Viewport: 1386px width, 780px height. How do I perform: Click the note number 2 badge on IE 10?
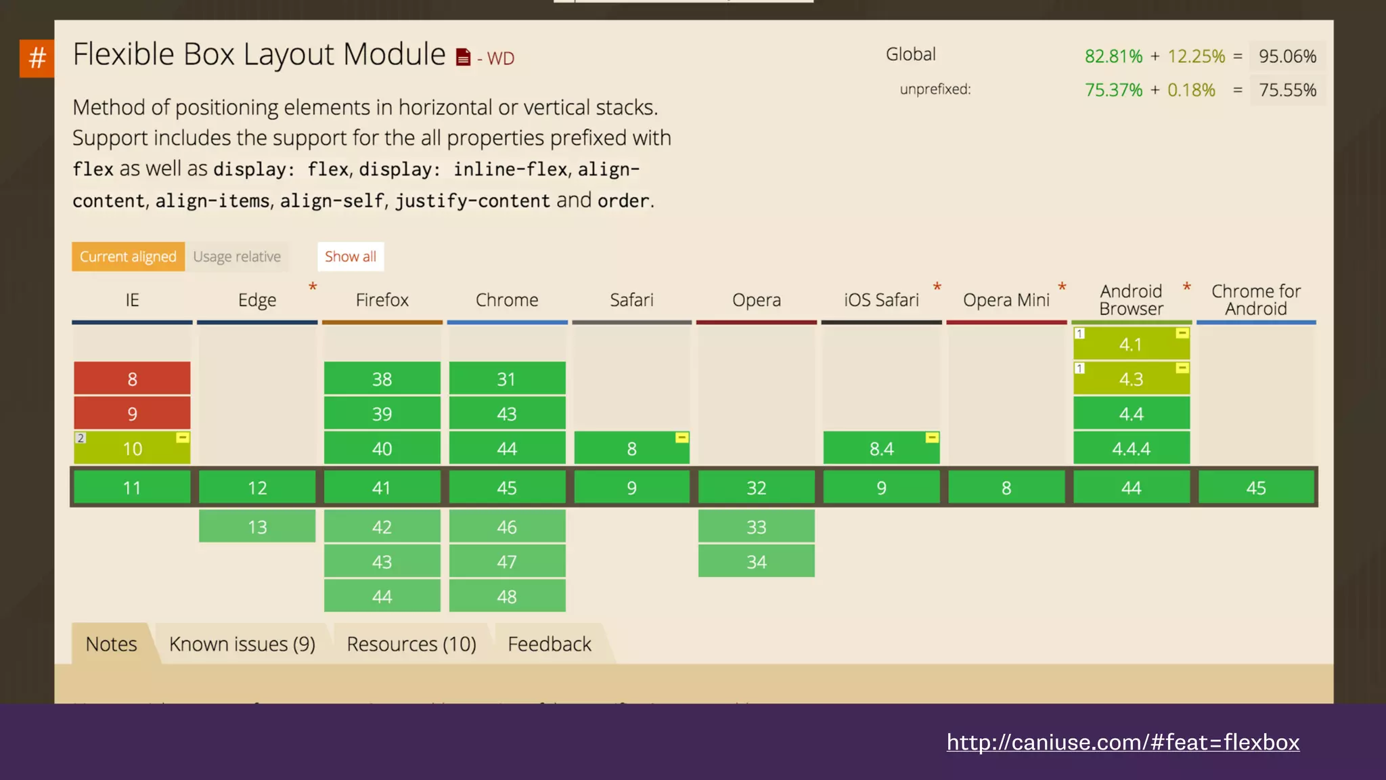tap(81, 438)
